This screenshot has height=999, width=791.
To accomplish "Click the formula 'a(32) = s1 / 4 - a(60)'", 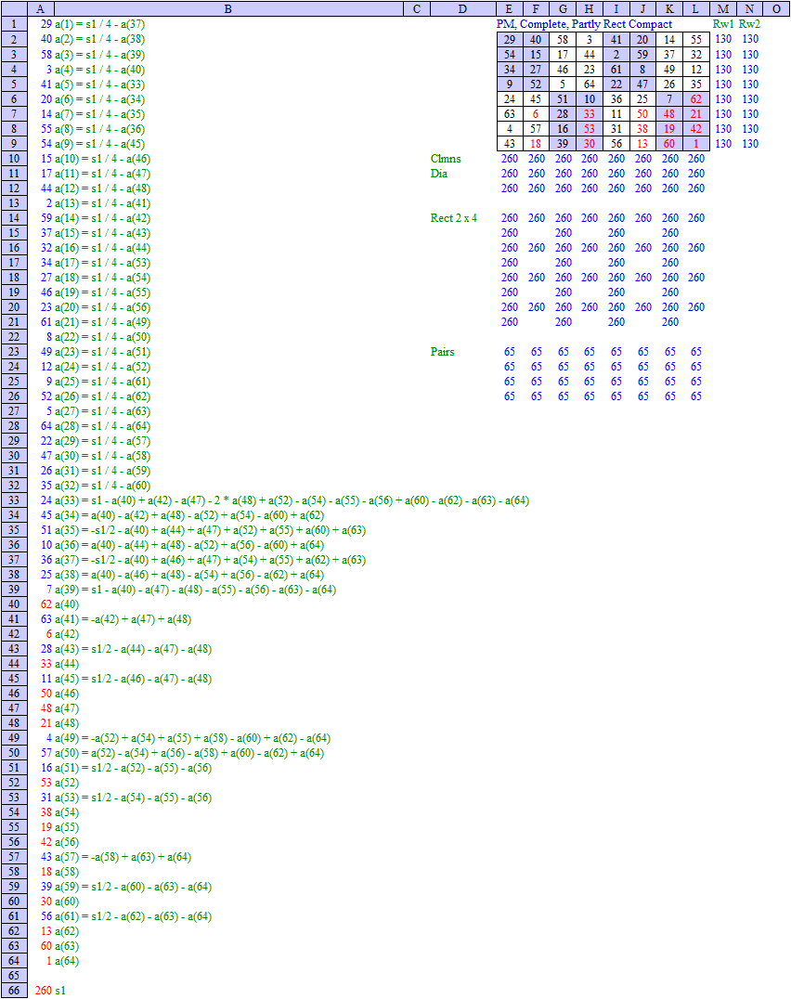I will click(x=102, y=486).
